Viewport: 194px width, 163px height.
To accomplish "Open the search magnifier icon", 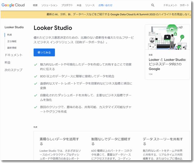I will pyautogui.click(x=153, y=5).
